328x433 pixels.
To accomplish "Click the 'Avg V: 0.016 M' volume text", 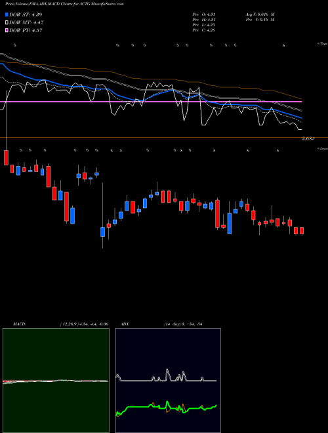I will click(x=260, y=14).
